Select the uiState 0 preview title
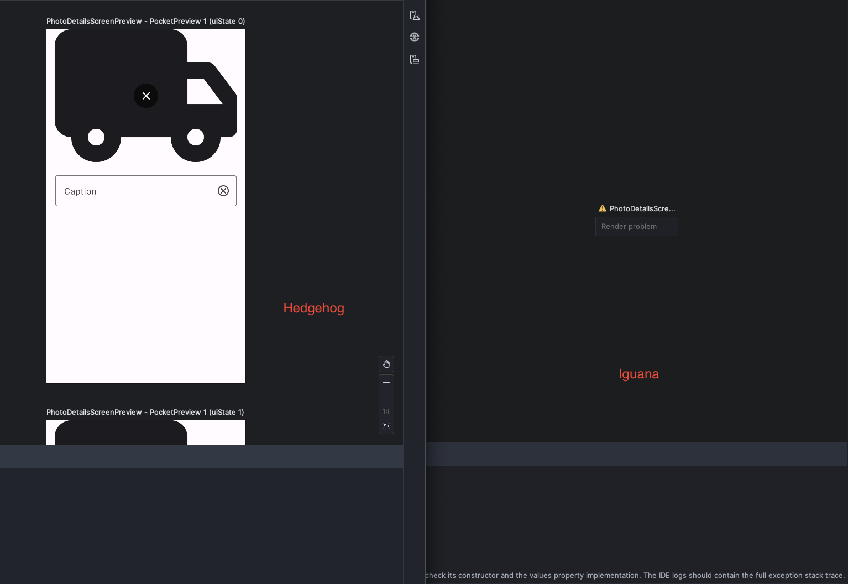This screenshot has width=848, height=584. [x=145, y=22]
